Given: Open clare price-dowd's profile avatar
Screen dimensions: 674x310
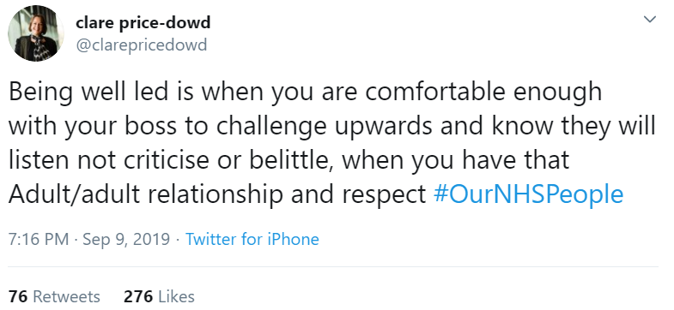Looking at the screenshot, I should [36, 33].
